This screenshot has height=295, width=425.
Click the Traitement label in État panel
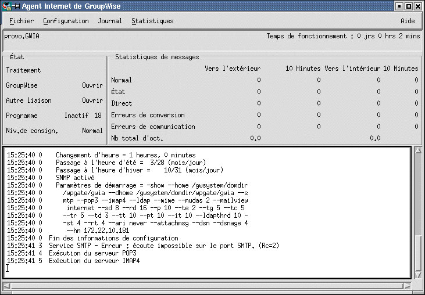point(23,70)
